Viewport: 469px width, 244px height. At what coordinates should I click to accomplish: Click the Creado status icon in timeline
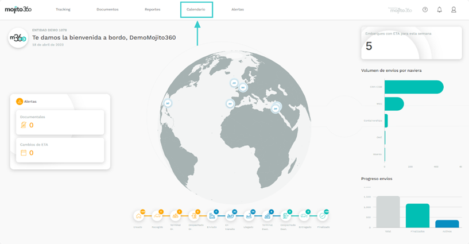138,216
